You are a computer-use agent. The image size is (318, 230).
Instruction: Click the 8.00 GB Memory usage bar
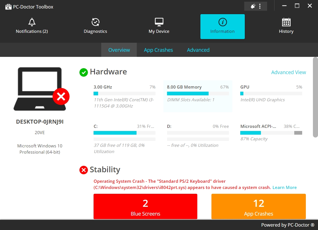(198, 94)
